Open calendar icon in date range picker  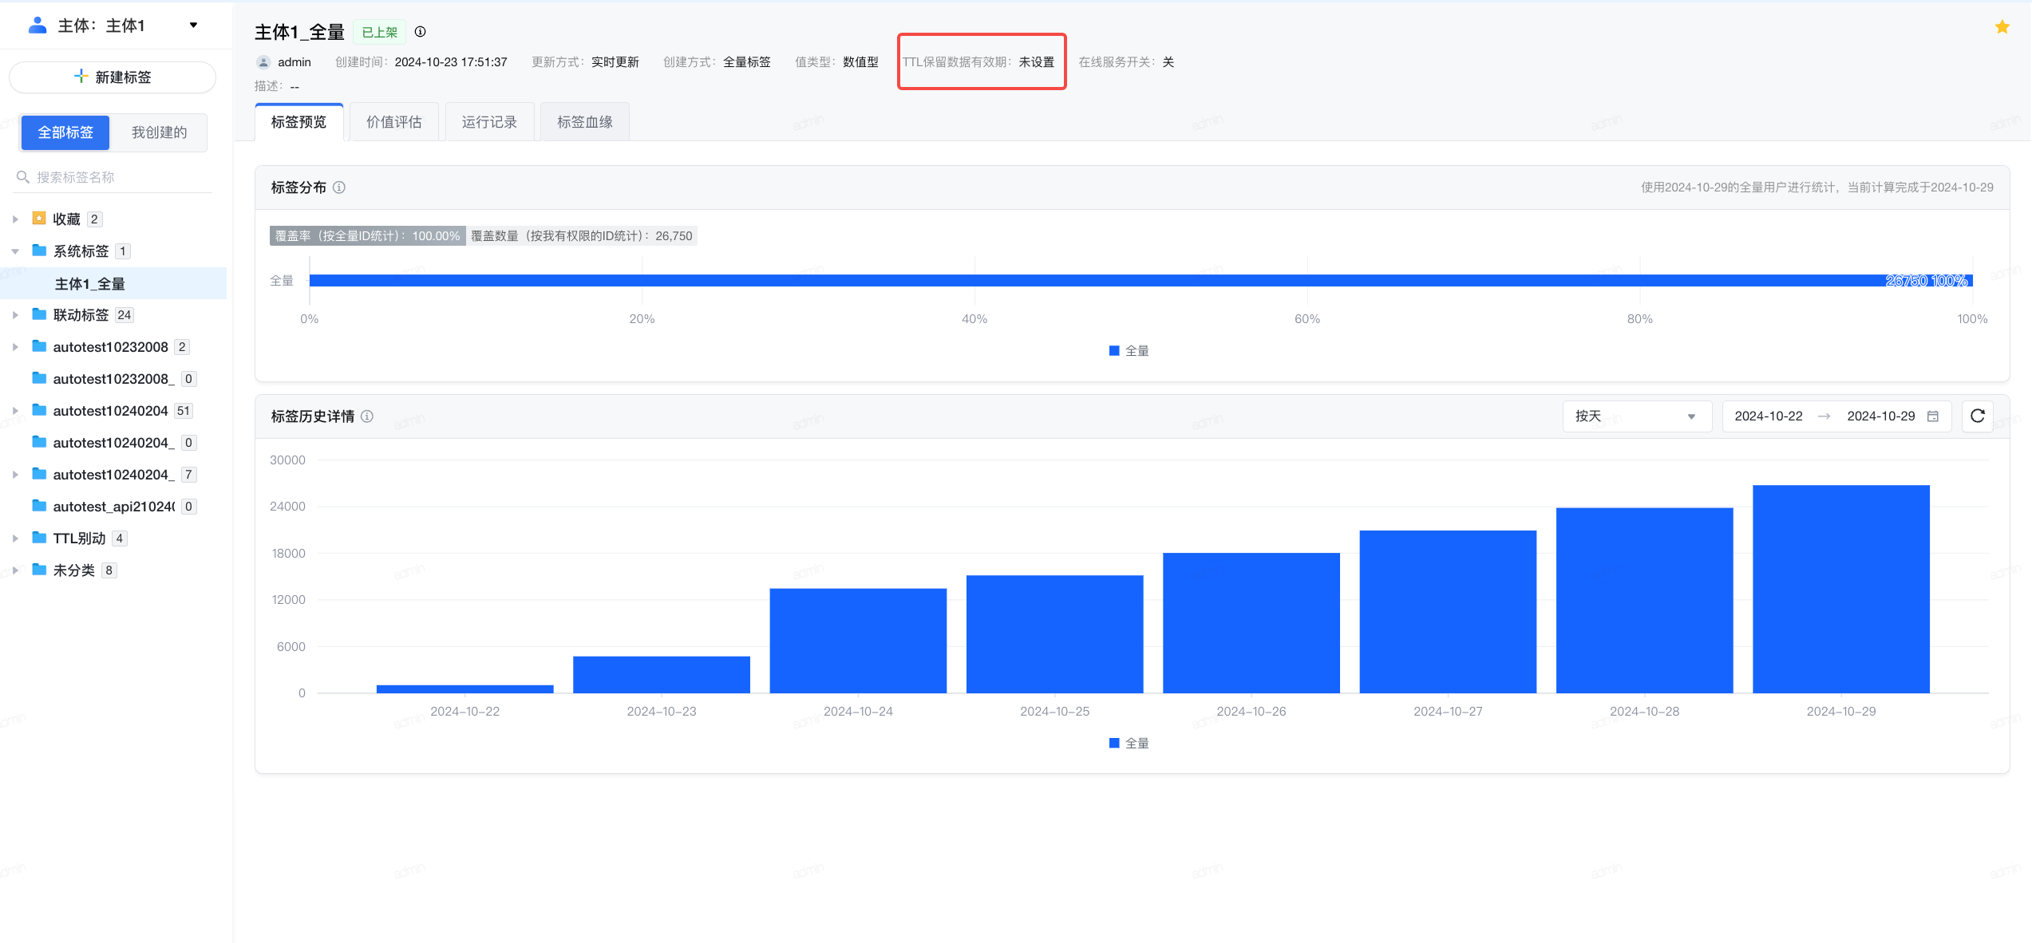pyautogui.click(x=1932, y=416)
